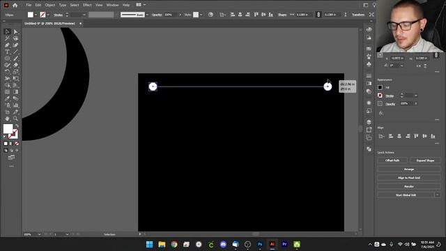Select the Magic Wand tool
Screen dimensions: 446x251
click(8, 38)
